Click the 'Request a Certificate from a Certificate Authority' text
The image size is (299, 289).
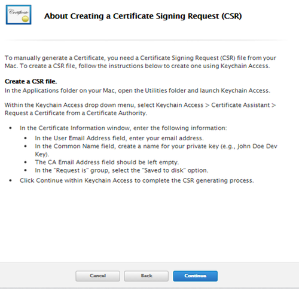point(76,113)
